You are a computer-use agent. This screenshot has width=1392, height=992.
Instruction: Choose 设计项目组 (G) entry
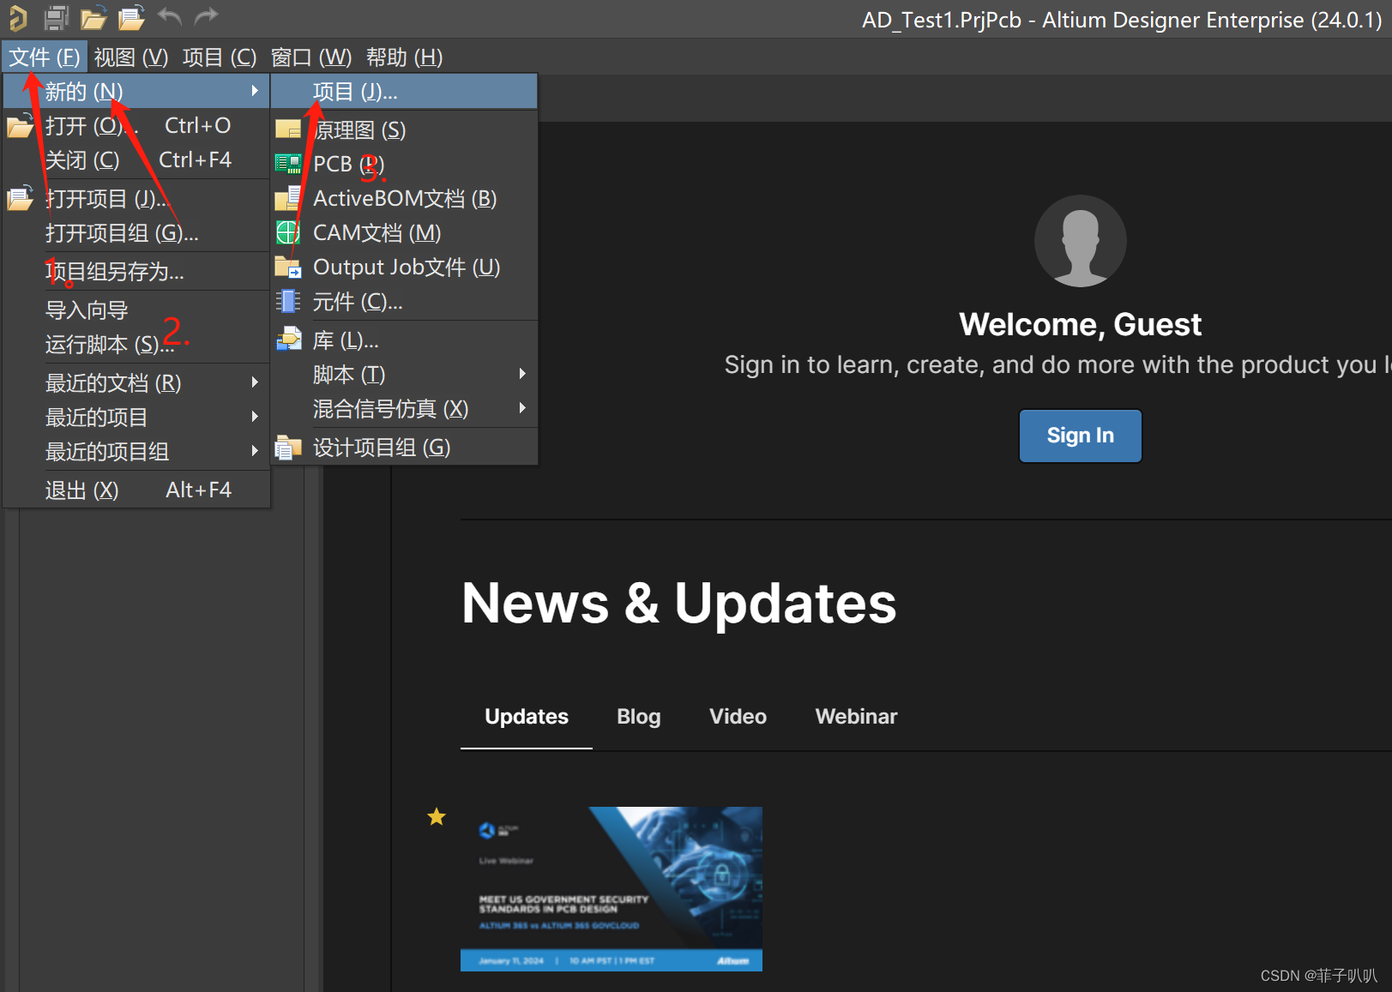(x=404, y=448)
